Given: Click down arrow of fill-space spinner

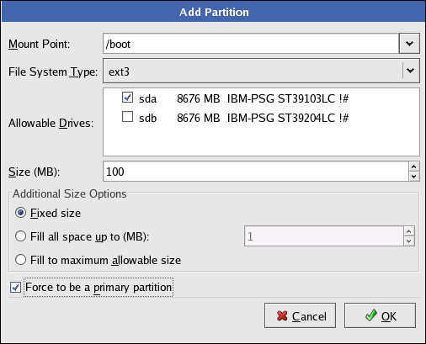Looking at the screenshot, I should pyautogui.click(x=409, y=241).
